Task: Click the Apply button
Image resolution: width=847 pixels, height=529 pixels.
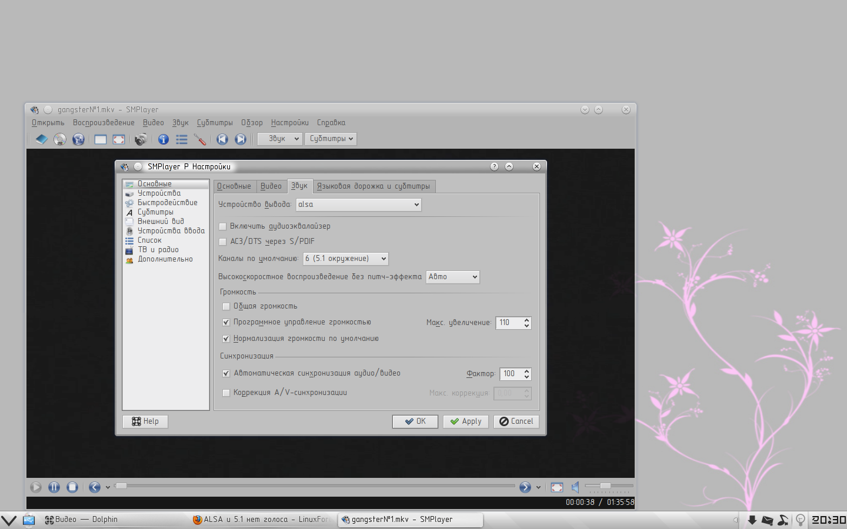Action: [465, 421]
